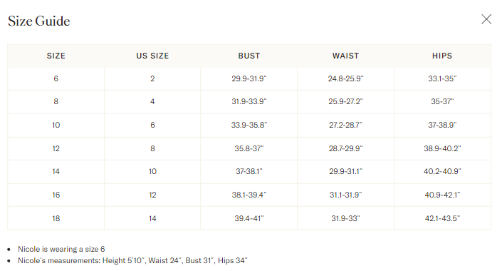
Task: Close the Size Guide dialog
Action: coord(486,19)
